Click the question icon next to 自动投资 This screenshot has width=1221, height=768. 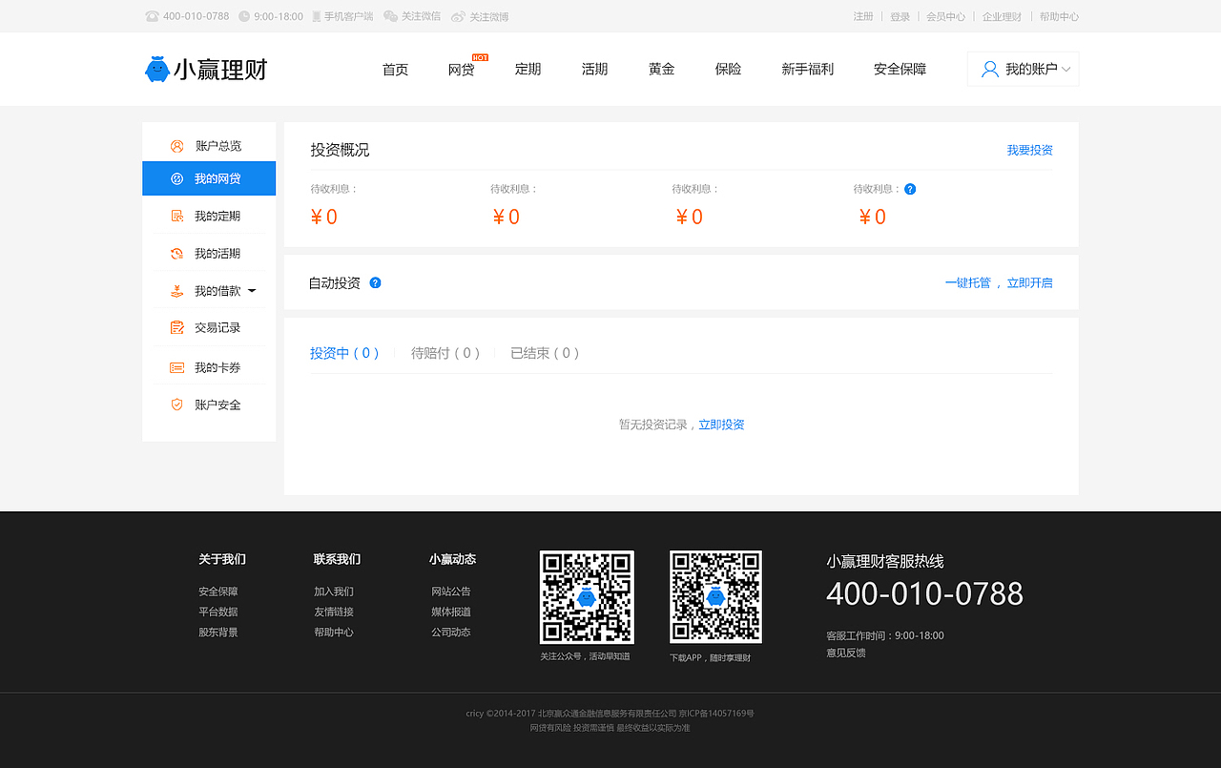coord(375,282)
